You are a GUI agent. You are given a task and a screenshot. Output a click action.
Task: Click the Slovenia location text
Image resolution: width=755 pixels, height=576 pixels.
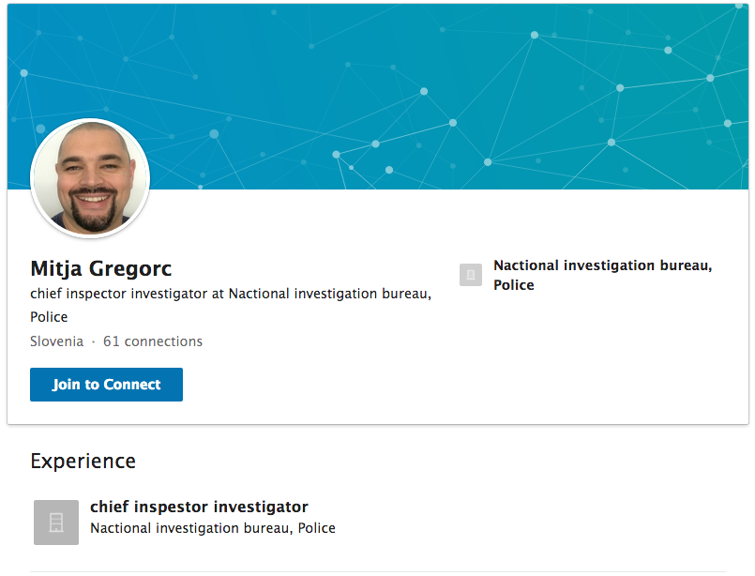point(57,341)
